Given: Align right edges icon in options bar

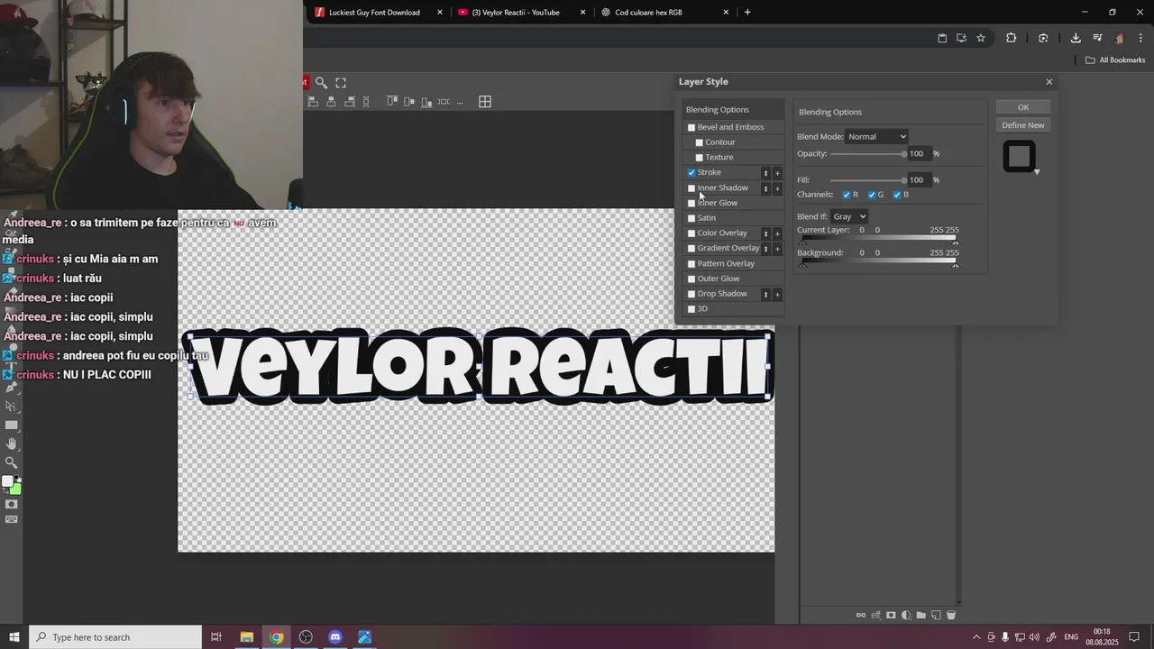Looking at the screenshot, I should click(x=350, y=102).
